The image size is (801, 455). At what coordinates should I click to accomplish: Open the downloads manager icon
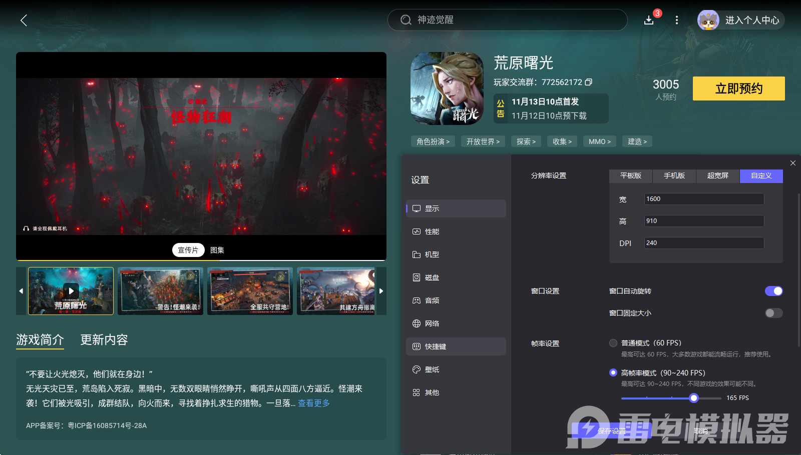pyautogui.click(x=649, y=20)
